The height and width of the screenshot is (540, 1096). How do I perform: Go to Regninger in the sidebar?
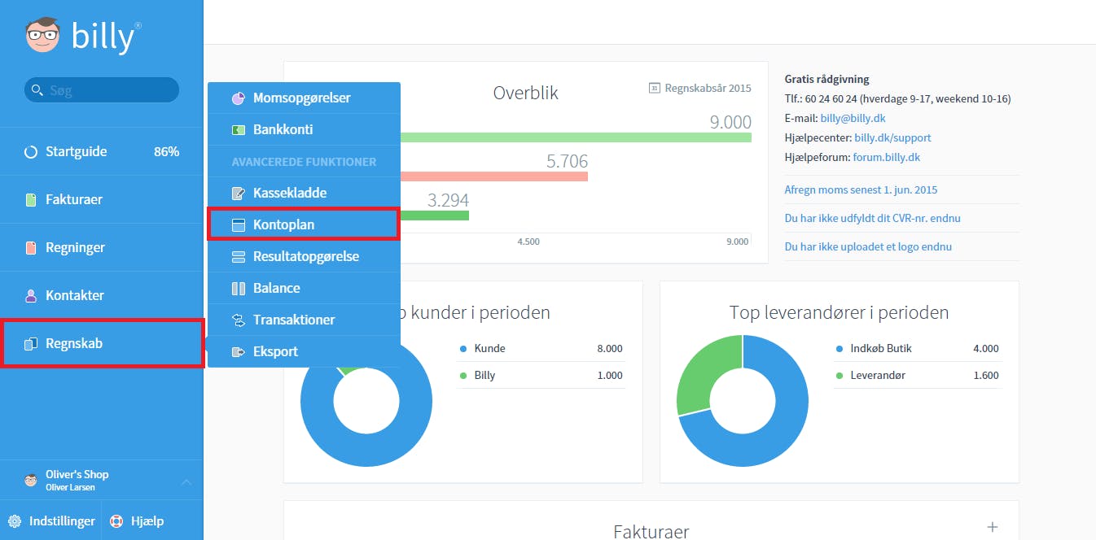[x=102, y=248]
